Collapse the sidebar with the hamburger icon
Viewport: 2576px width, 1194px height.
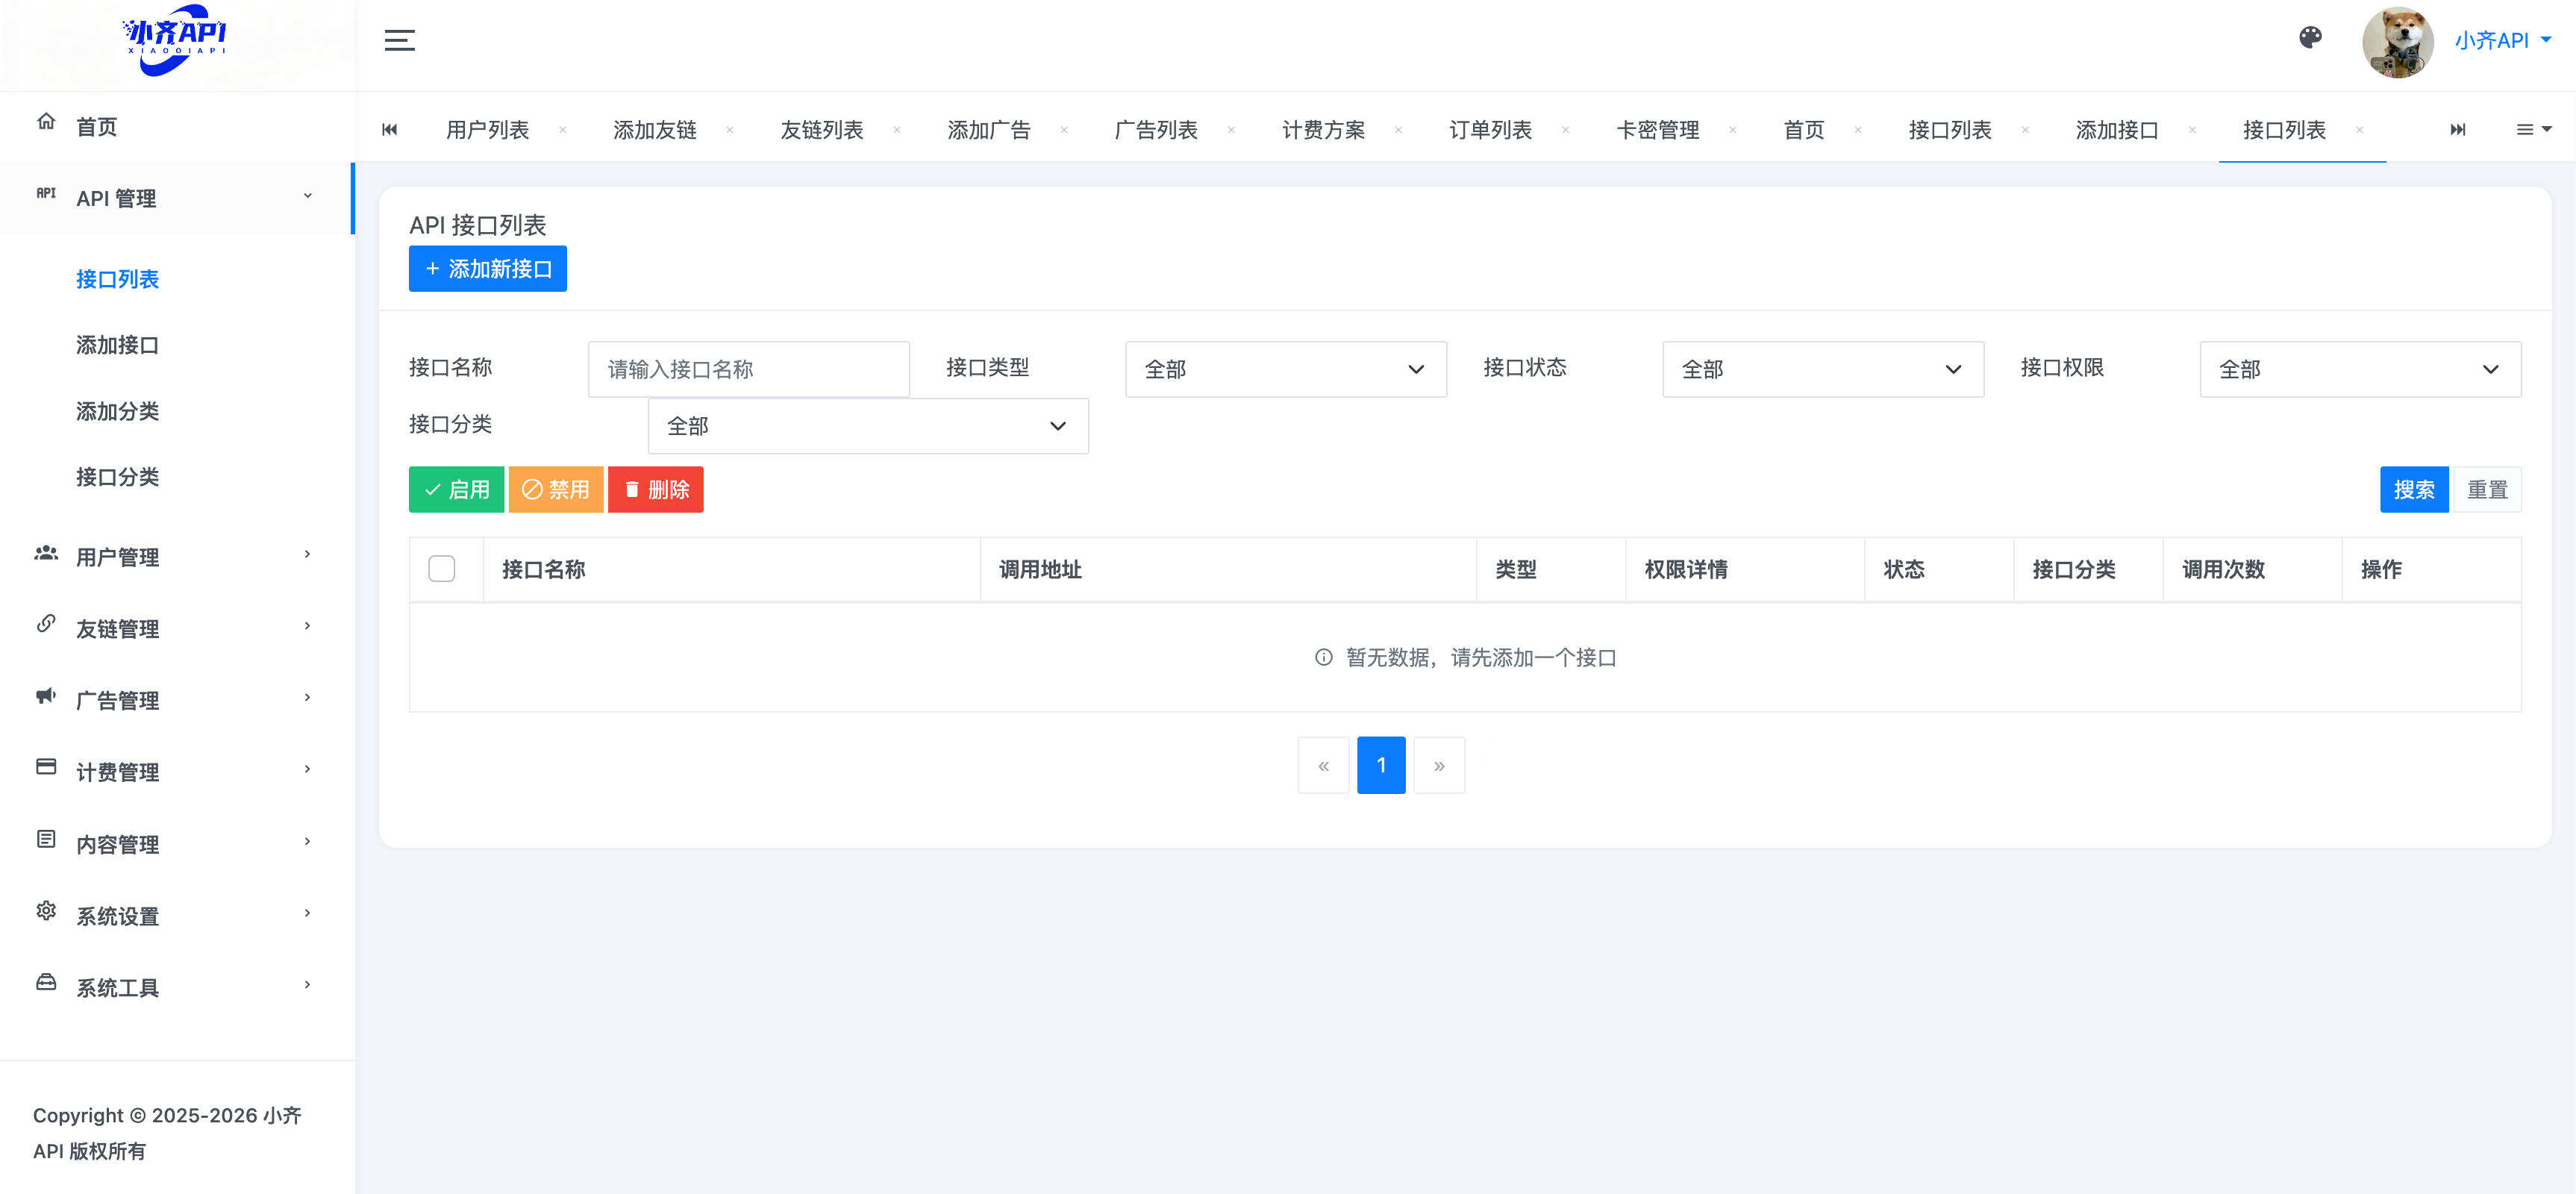click(x=399, y=40)
